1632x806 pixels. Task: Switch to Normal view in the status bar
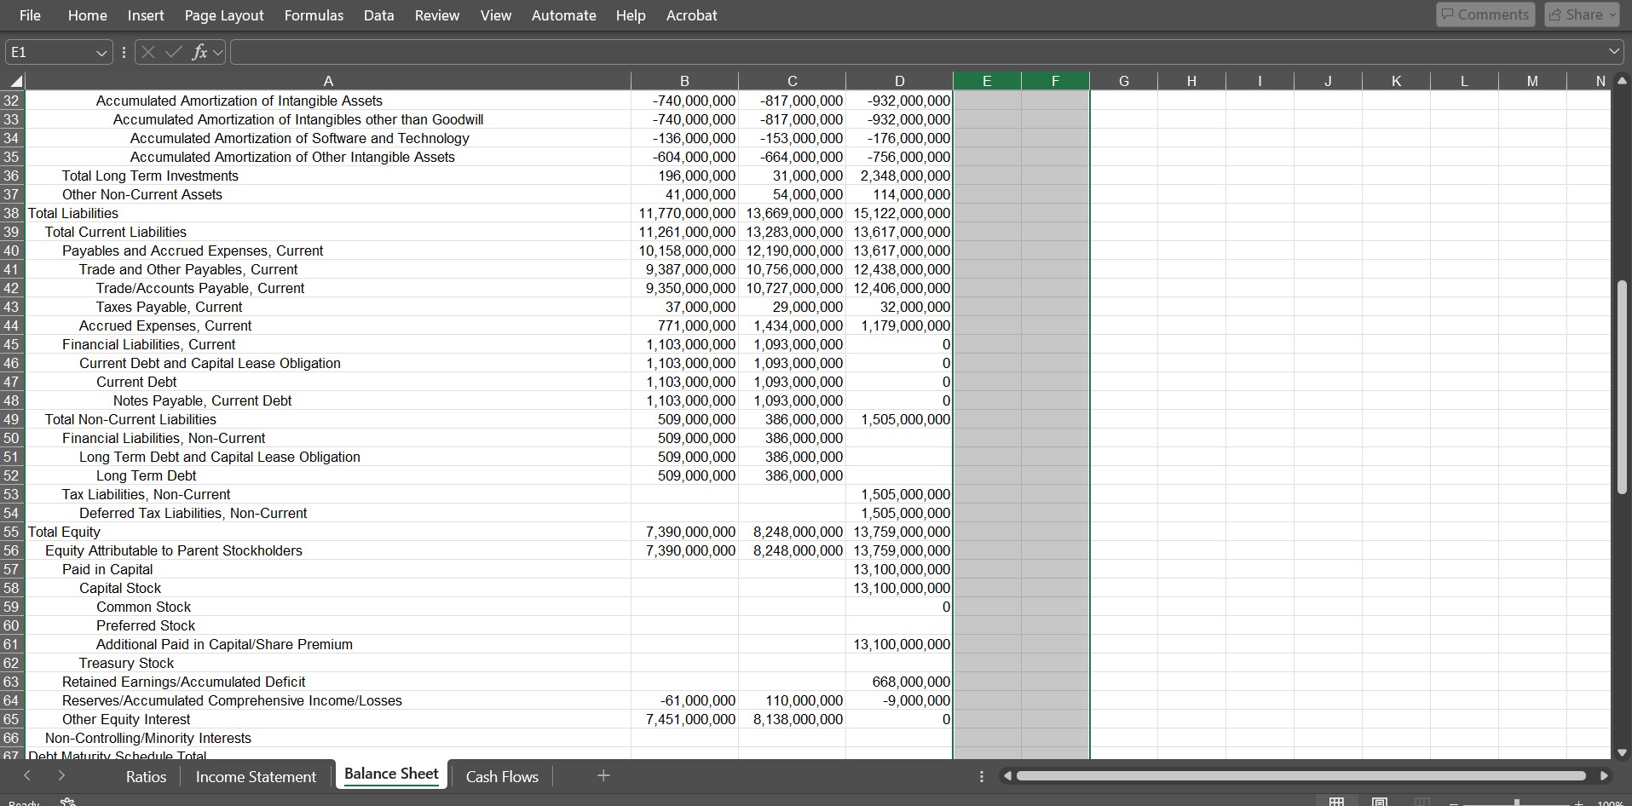point(1335,802)
